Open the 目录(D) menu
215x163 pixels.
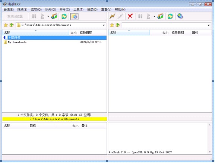click(x=92, y=9)
